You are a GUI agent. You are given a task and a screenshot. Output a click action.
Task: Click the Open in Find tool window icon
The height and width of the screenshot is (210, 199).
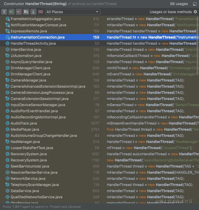(195, 4)
